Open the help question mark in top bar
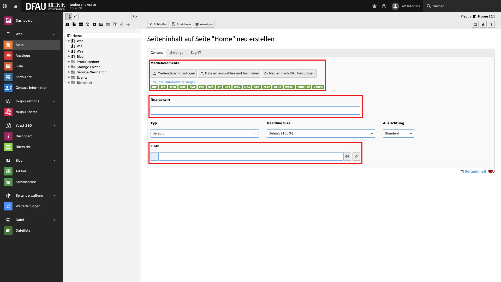Screen dimensions: 501x282 [384, 6]
